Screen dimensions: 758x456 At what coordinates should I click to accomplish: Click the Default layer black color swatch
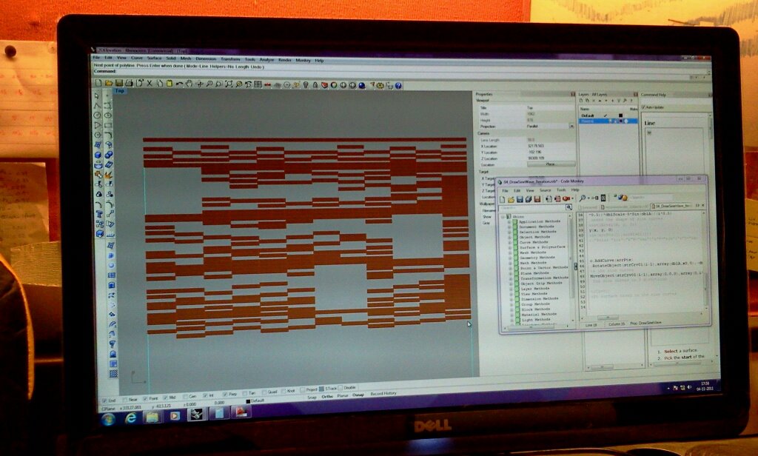(620, 115)
